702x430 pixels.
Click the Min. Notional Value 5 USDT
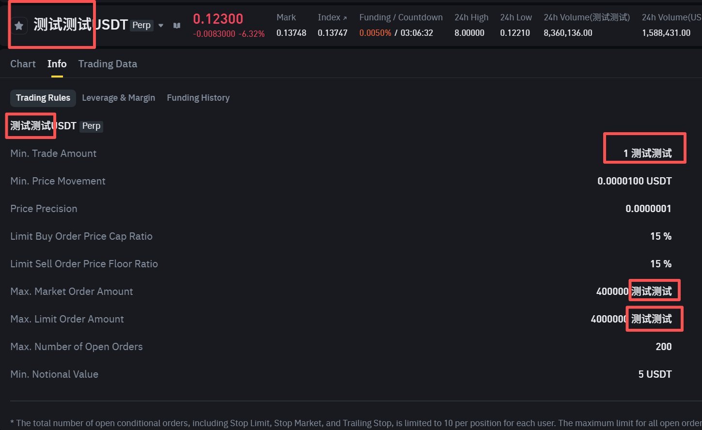point(655,374)
